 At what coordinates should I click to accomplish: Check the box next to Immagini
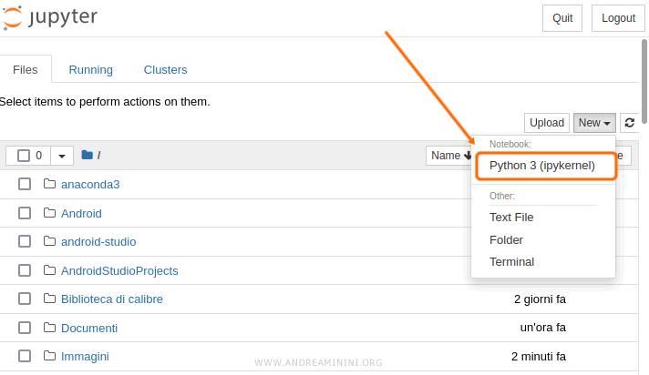click(x=25, y=356)
